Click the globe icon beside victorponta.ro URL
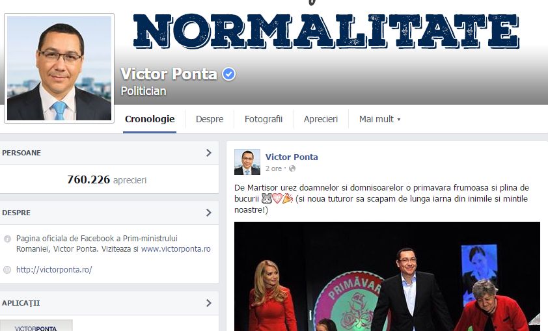The height and width of the screenshot is (331, 548). click(x=7, y=270)
